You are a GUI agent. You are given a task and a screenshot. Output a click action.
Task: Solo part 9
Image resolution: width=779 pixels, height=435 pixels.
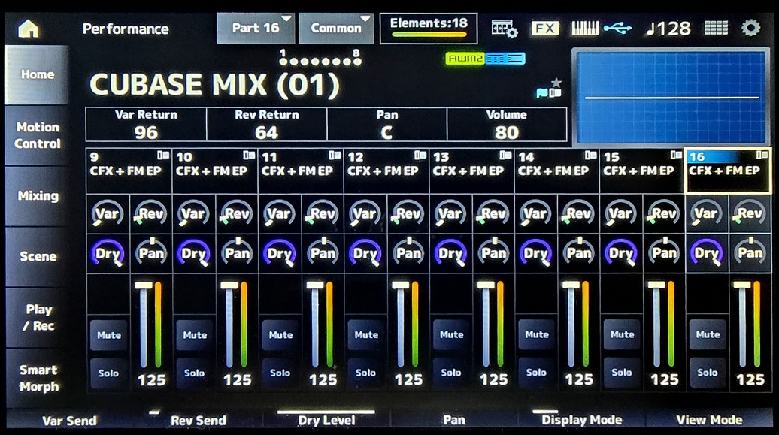pos(109,373)
